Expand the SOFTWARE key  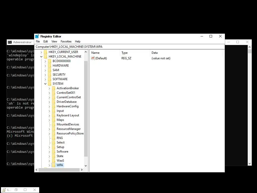coord(45,79)
